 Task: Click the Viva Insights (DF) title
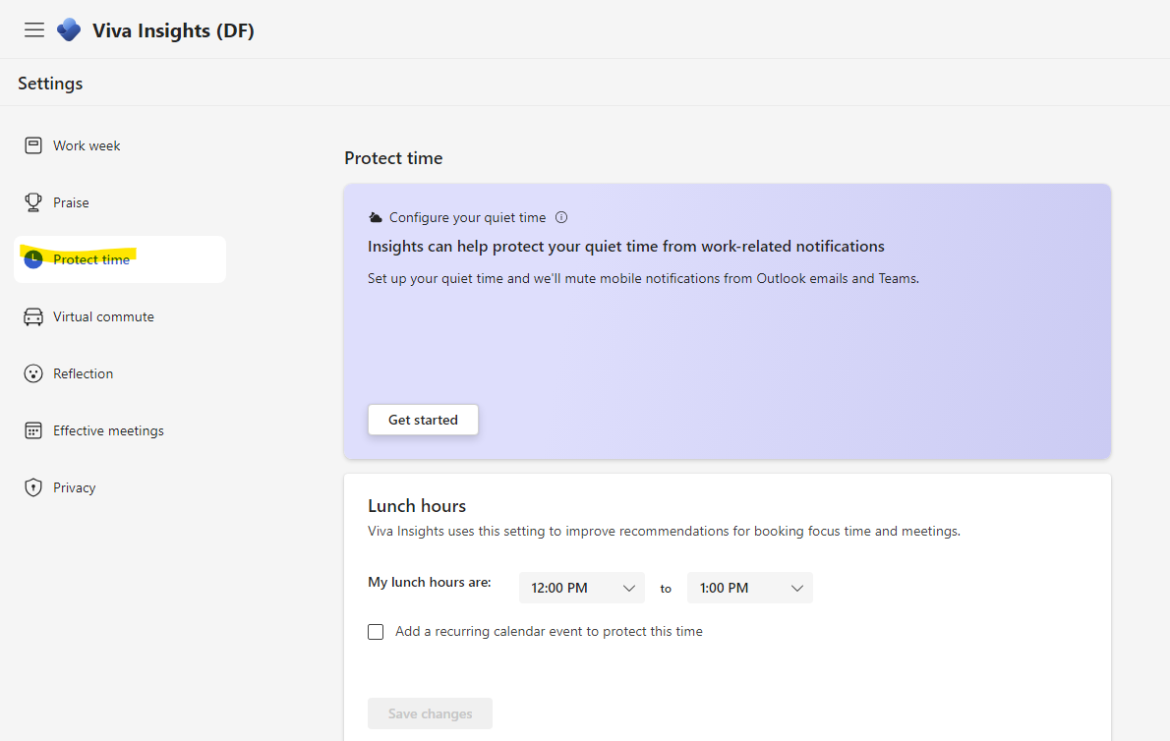173,30
